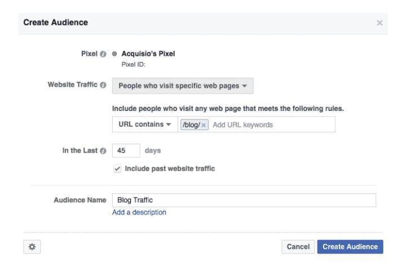Viewport: 406px width, 276px height.
Task: Click the Audience Name field
Action: pos(244,200)
